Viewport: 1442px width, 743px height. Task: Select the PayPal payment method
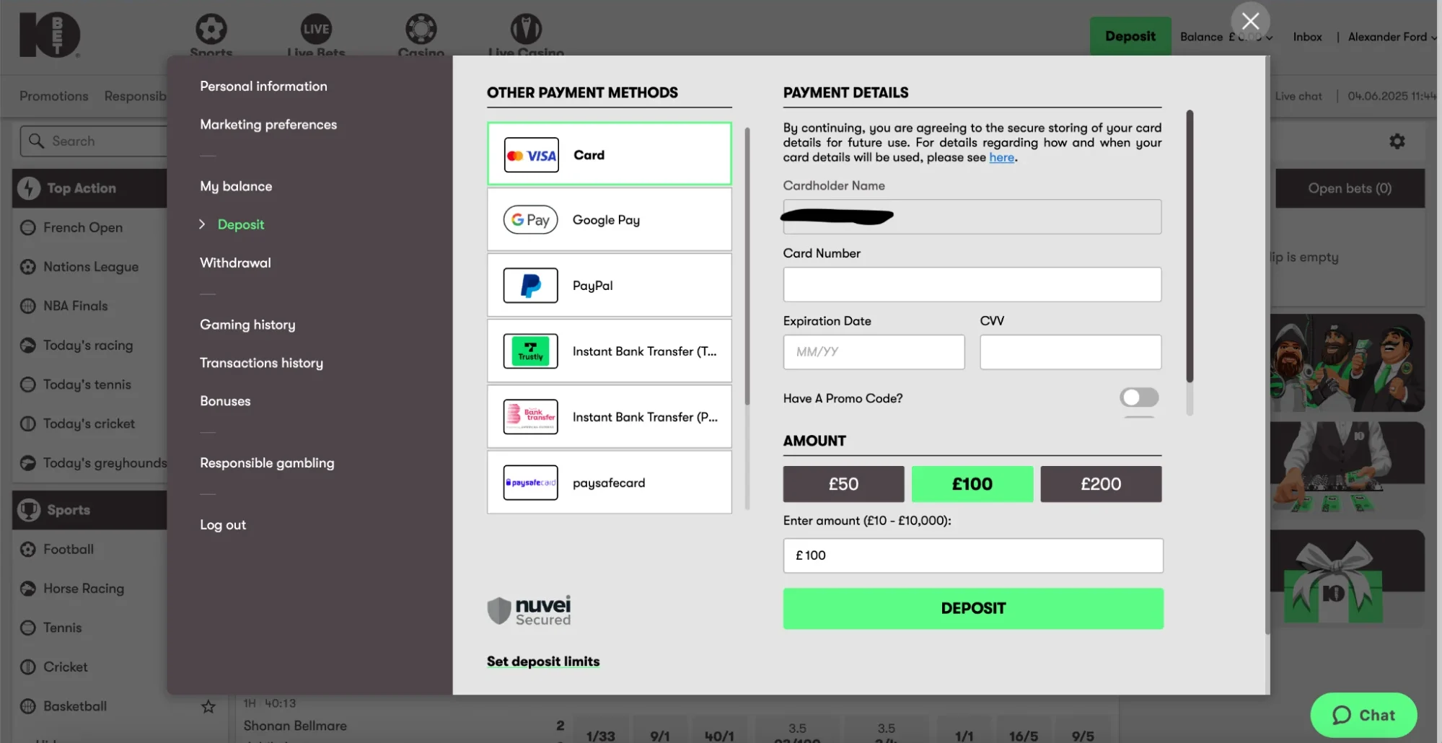click(609, 286)
